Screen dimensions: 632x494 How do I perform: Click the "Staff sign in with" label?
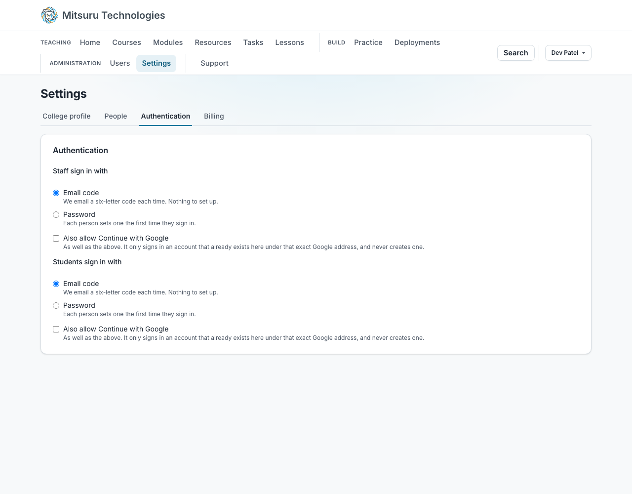(x=80, y=171)
